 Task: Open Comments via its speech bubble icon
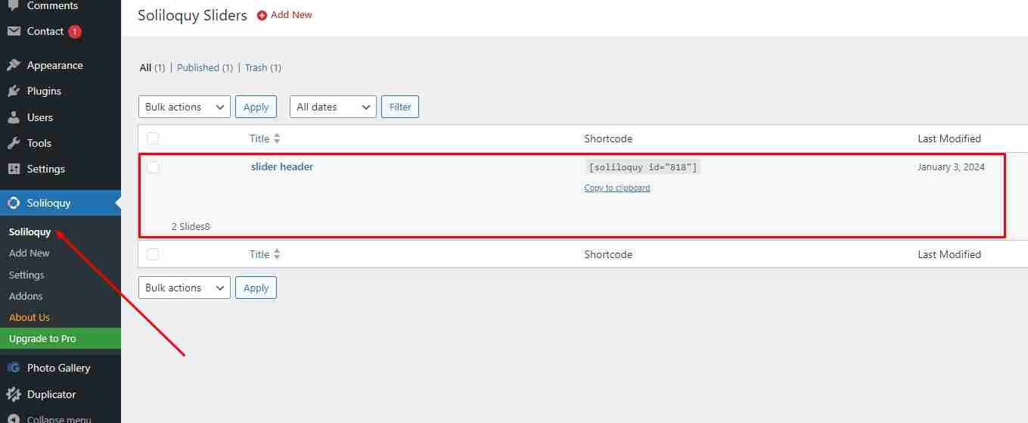[x=14, y=5]
